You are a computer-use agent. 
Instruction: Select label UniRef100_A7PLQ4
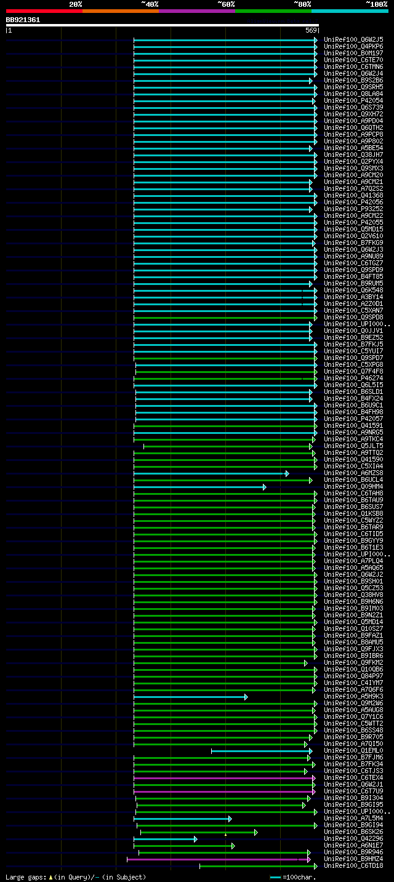click(x=353, y=561)
